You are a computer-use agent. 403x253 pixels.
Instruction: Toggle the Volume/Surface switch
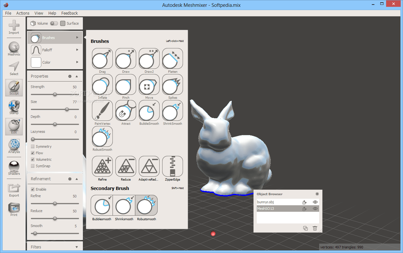pyautogui.click(x=54, y=23)
